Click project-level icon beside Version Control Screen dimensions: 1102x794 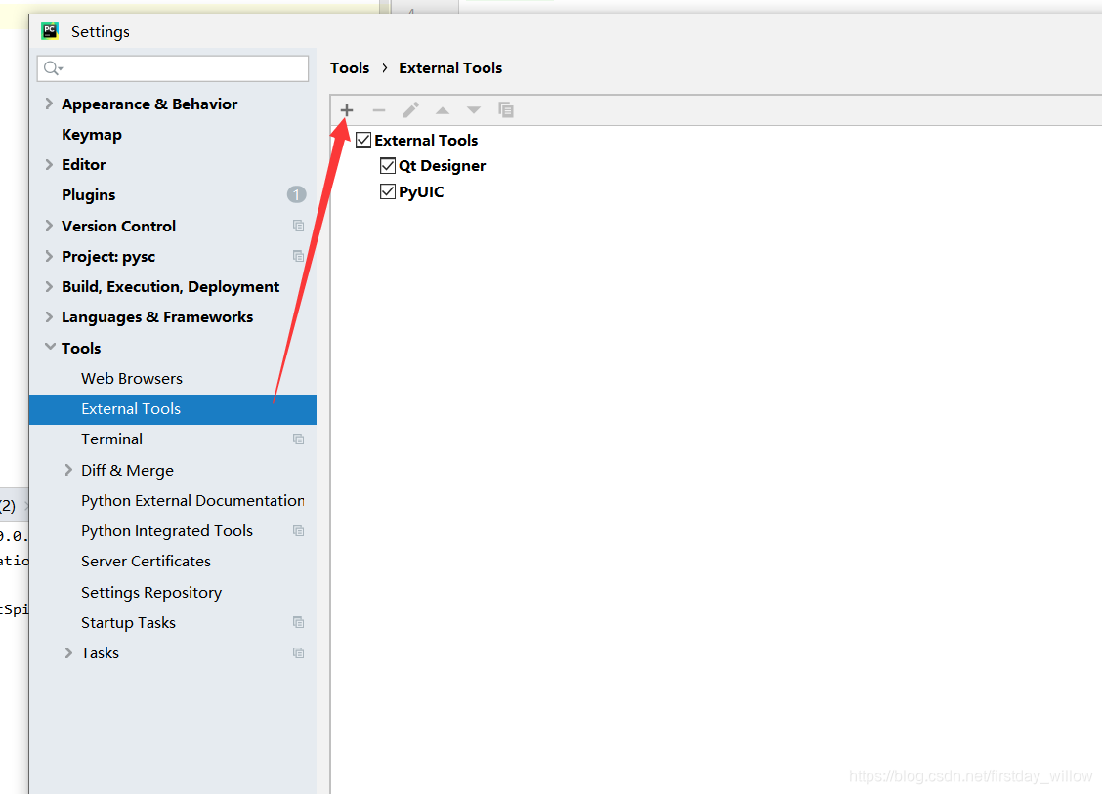tap(298, 226)
